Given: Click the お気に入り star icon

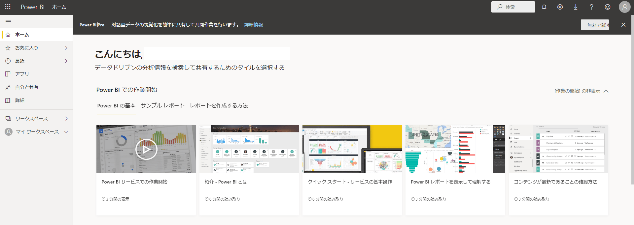Looking at the screenshot, I should pos(8,48).
